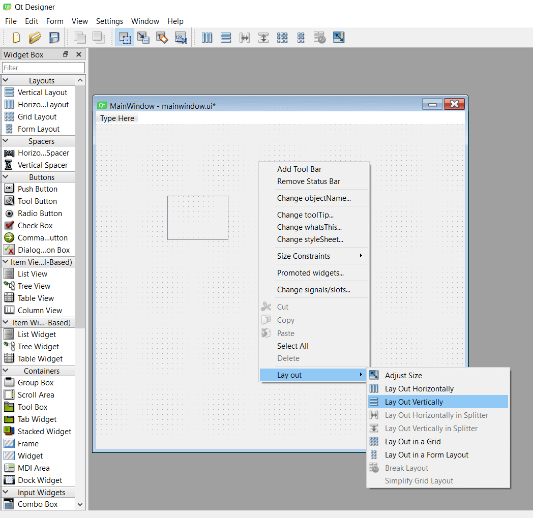This screenshot has height=518, width=533.
Task: Open the Settings menu
Action: point(109,21)
